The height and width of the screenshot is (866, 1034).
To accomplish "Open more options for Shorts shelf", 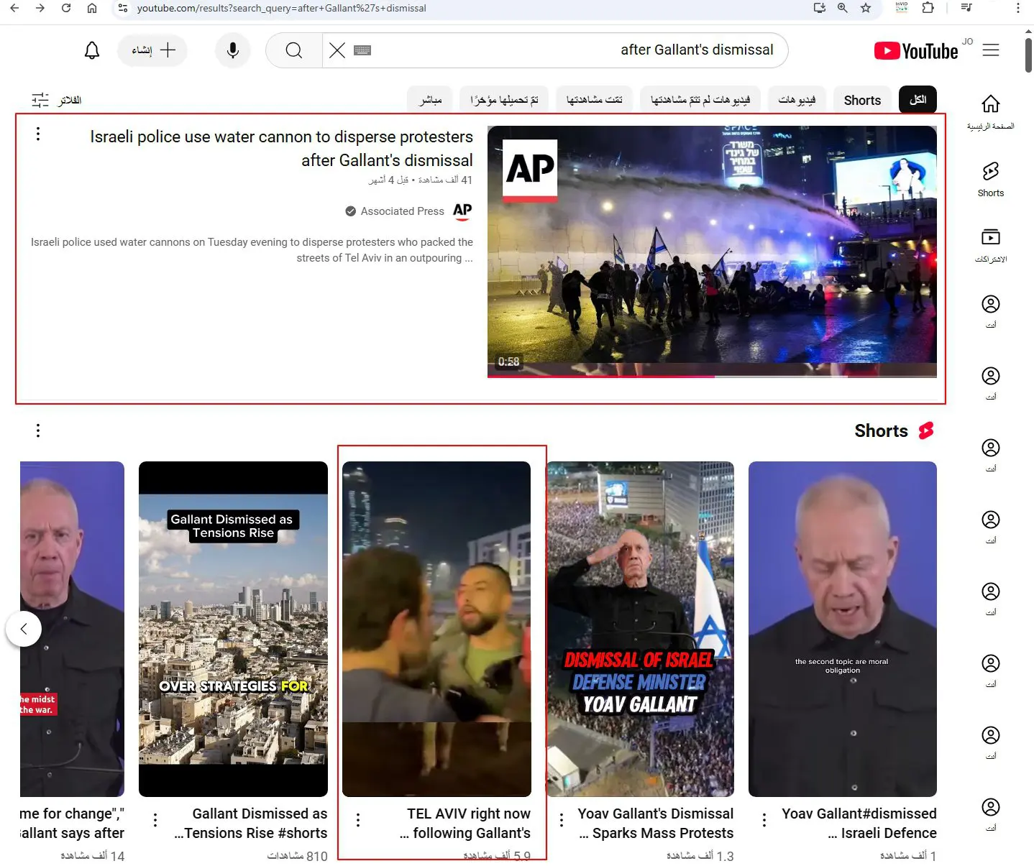I will point(38,430).
